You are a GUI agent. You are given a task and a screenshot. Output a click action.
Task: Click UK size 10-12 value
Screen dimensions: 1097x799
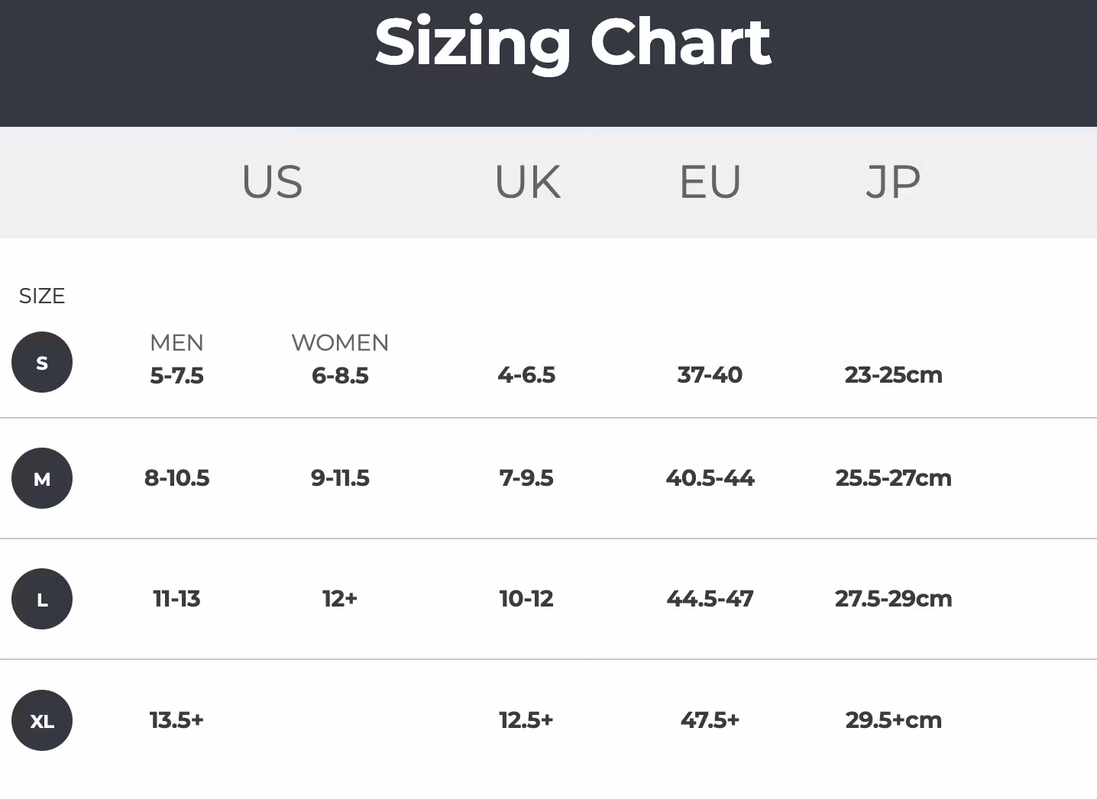[x=526, y=598]
